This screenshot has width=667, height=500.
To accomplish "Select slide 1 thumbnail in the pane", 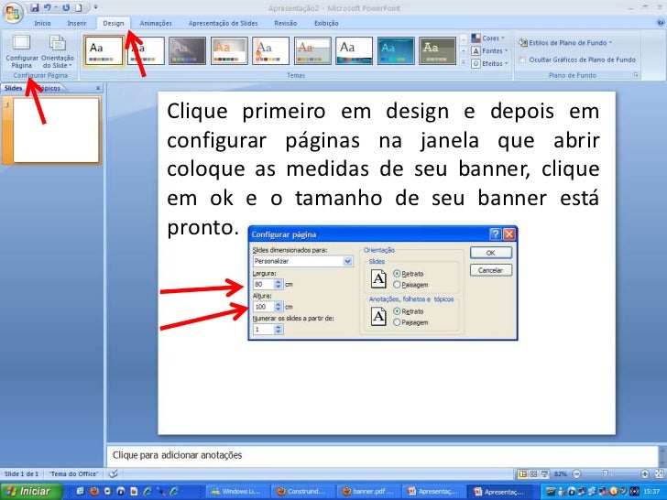I will (56, 130).
